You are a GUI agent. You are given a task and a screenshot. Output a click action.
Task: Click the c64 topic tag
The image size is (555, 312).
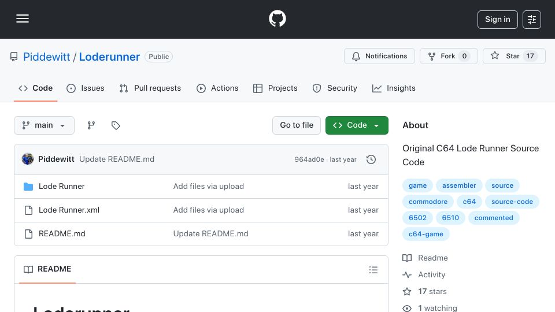click(x=469, y=202)
